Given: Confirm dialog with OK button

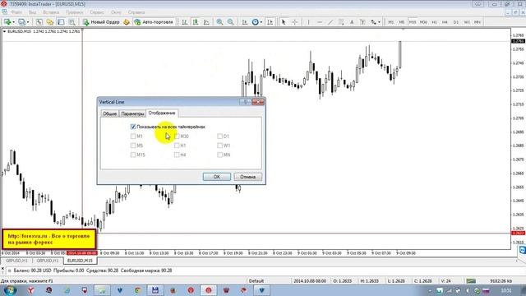Looking at the screenshot, I should [x=217, y=177].
